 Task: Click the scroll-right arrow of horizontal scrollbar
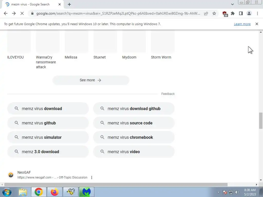[x=257, y=184]
